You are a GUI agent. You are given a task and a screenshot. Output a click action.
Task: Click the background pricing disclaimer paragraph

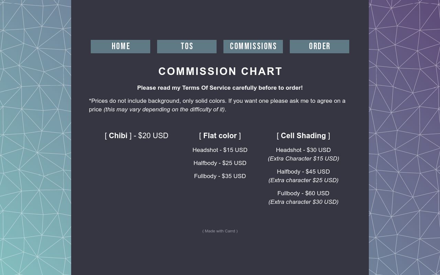(x=217, y=105)
